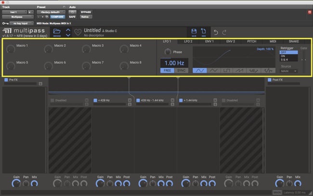Favorite the preset with heart icon
Viewport: 313px width, 196px height.
coord(78,32)
